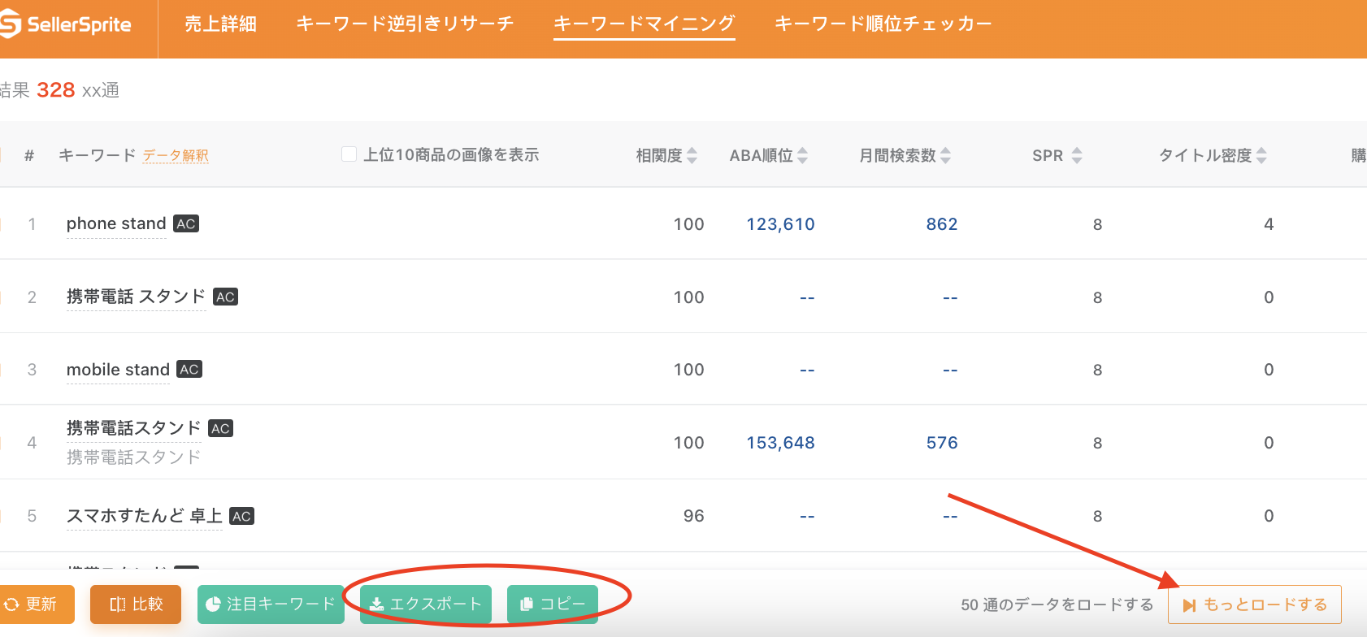This screenshot has width=1367, height=637.
Task: Sort by タイトル密度 using its sort arrows
Action: [1261, 155]
